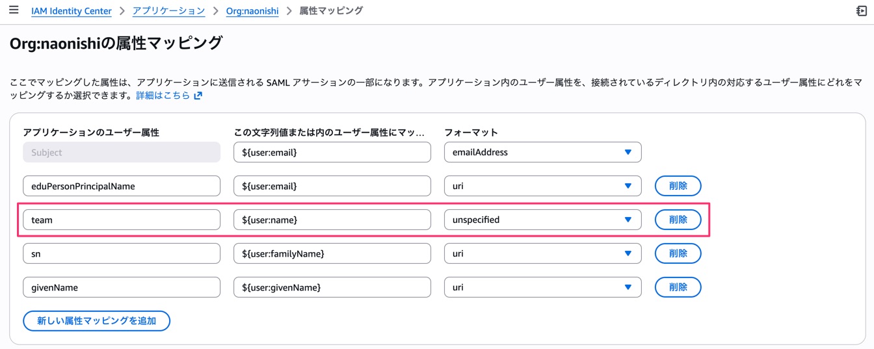
Task: Open the 詳細はこちら help link
Action: coord(163,96)
